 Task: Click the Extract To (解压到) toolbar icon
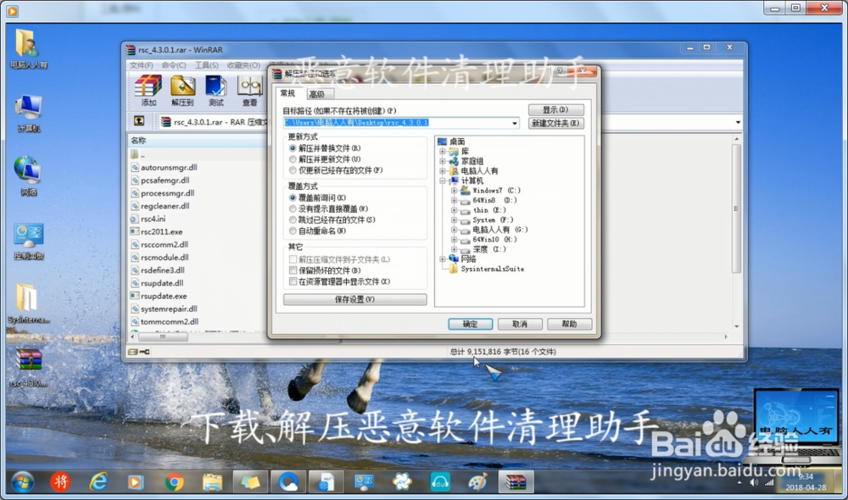183,91
